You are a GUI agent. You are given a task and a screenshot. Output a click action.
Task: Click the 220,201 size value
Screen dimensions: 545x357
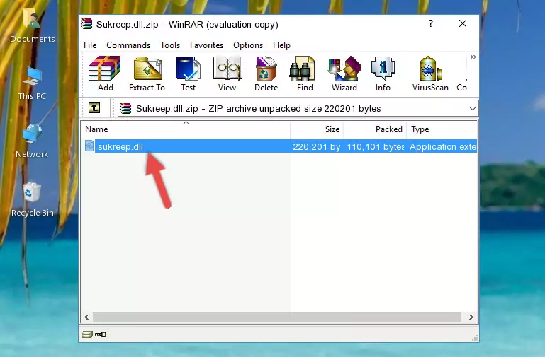[x=316, y=146]
